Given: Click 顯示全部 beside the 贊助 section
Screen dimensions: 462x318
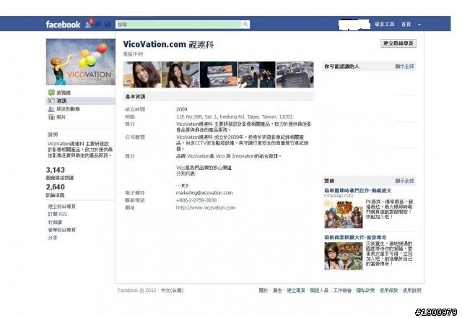Looking at the screenshot, I should tap(404, 181).
